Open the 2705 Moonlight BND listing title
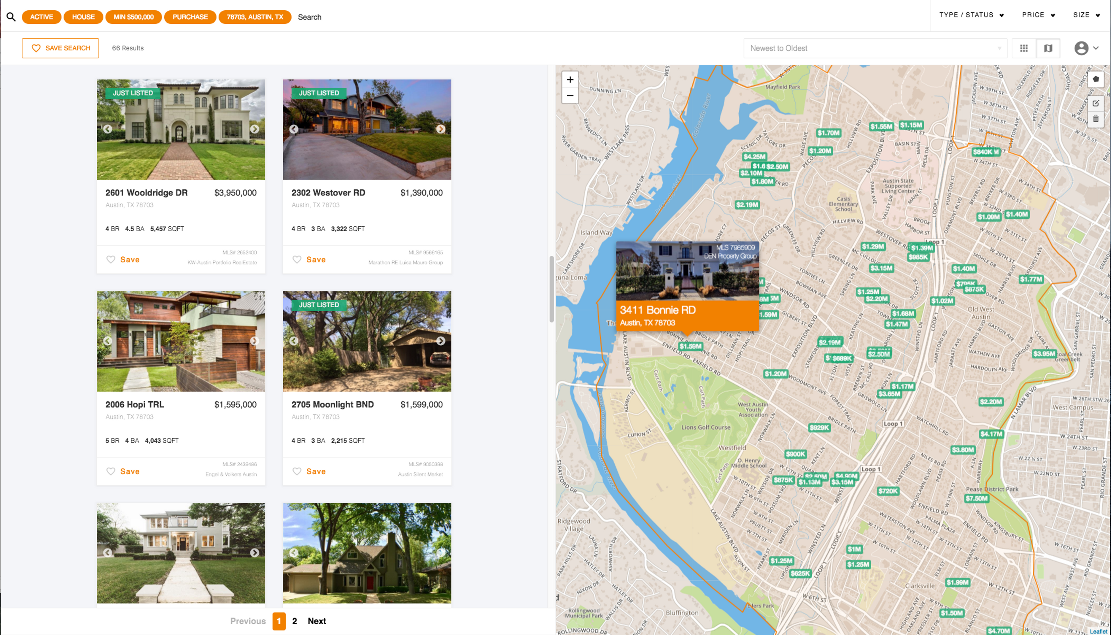 (333, 405)
